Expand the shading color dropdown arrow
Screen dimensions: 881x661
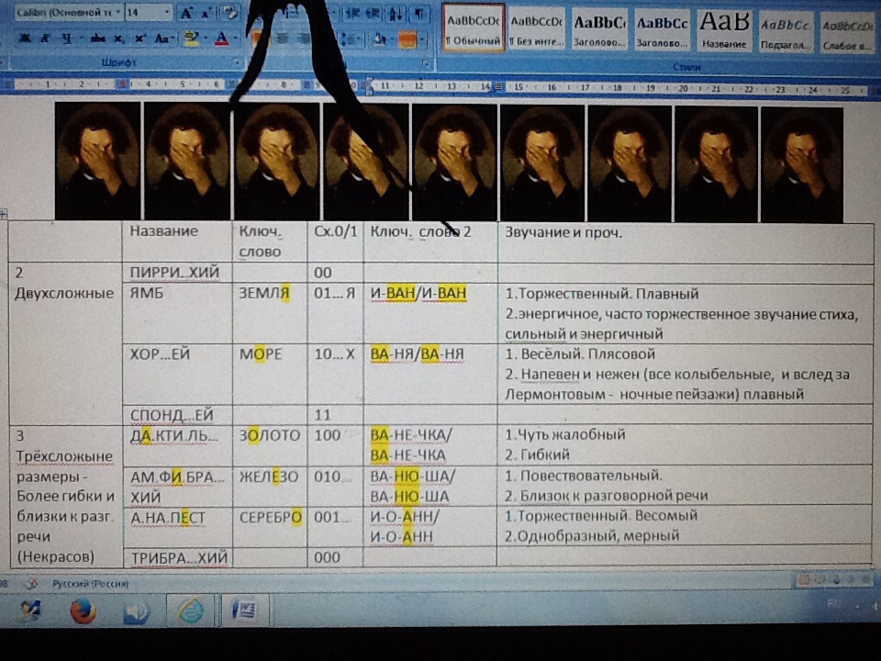[x=392, y=39]
